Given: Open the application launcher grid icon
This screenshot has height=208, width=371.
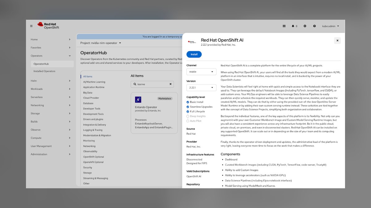Looking at the screenshot, I should (284, 26).
